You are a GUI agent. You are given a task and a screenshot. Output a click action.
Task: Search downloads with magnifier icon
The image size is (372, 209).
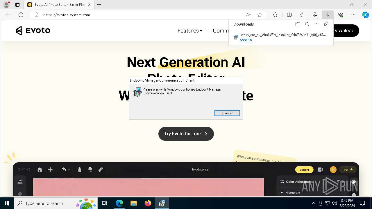point(307,24)
